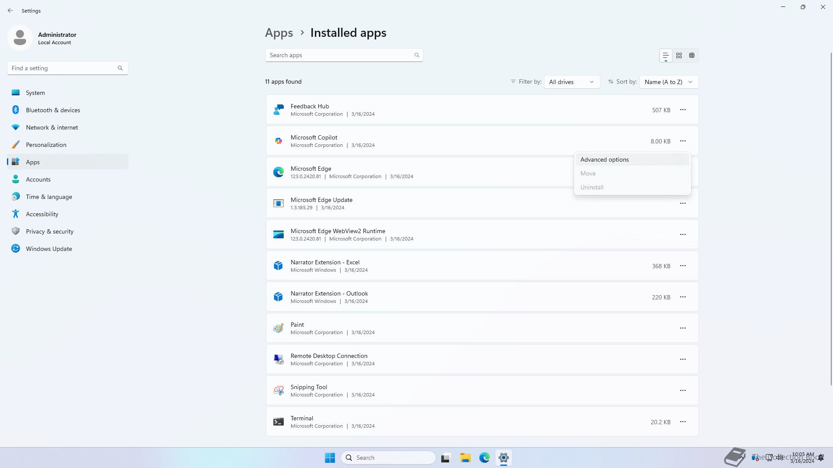The height and width of the screenshot is (468, 833).
Task: Open more options for Paint app
Action: pos(683,328)
